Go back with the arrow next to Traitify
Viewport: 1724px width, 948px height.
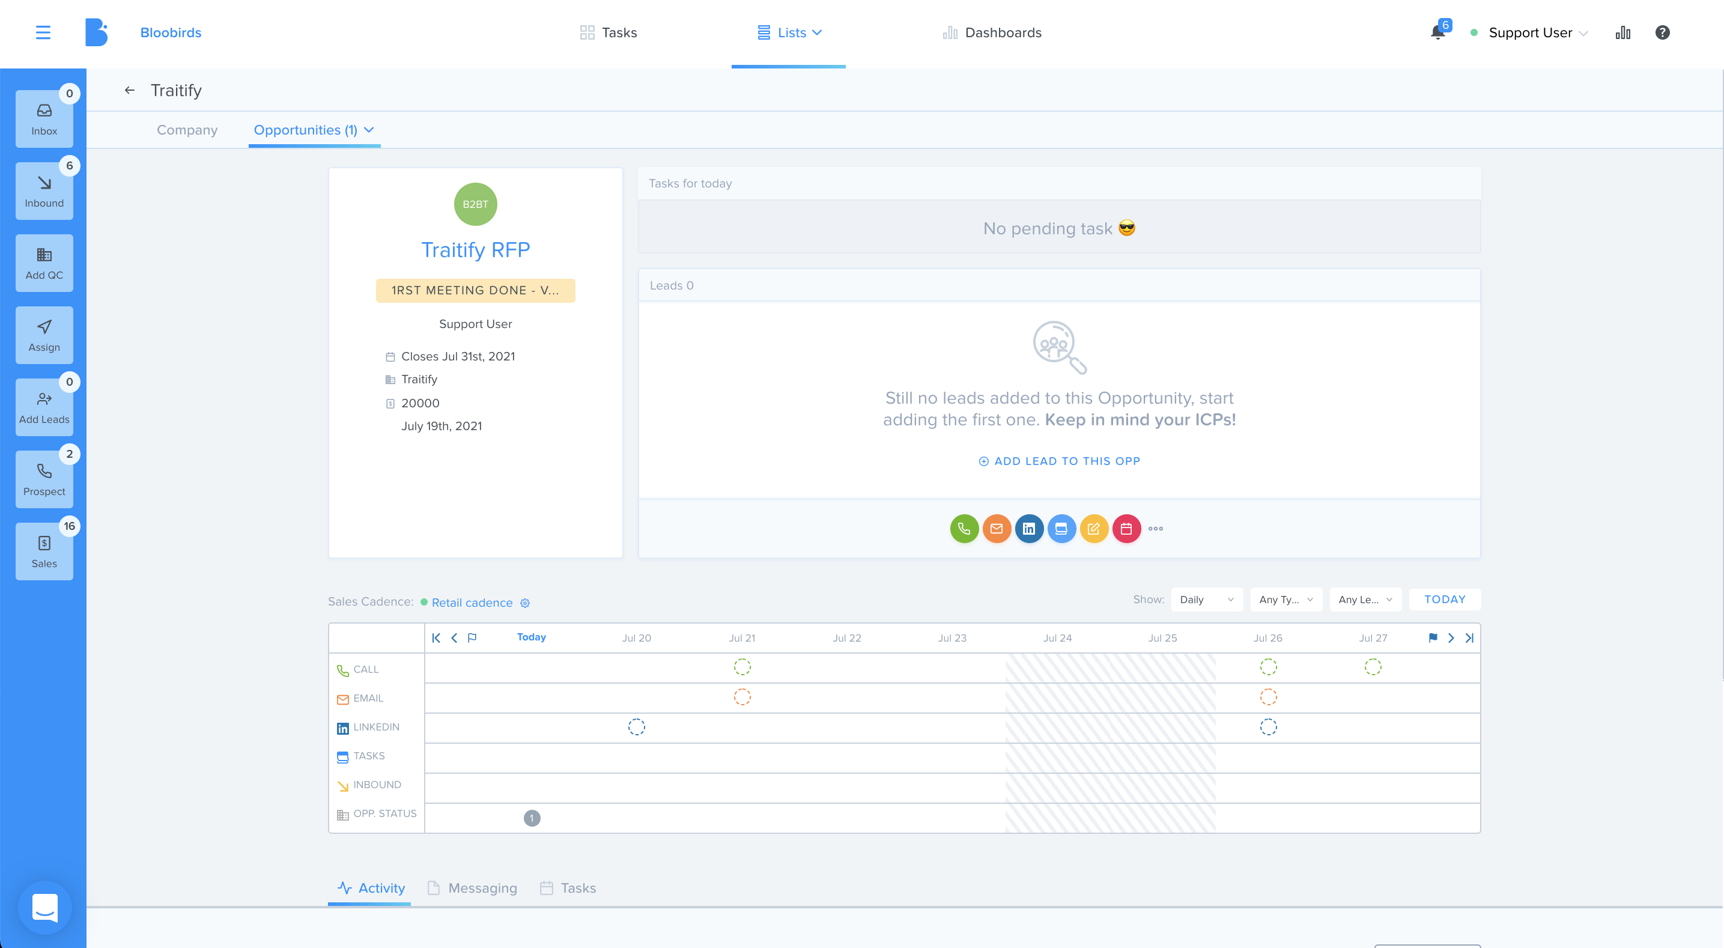[x=130, y=90]
